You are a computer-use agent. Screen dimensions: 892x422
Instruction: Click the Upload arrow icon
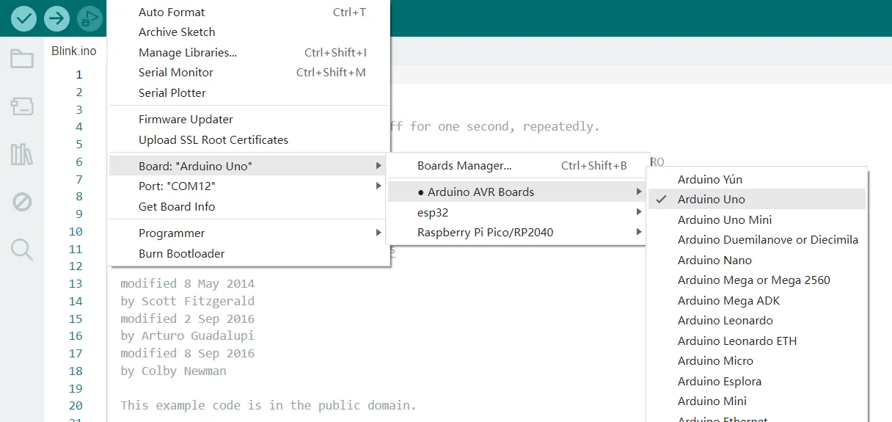click(x=56, y=18)
